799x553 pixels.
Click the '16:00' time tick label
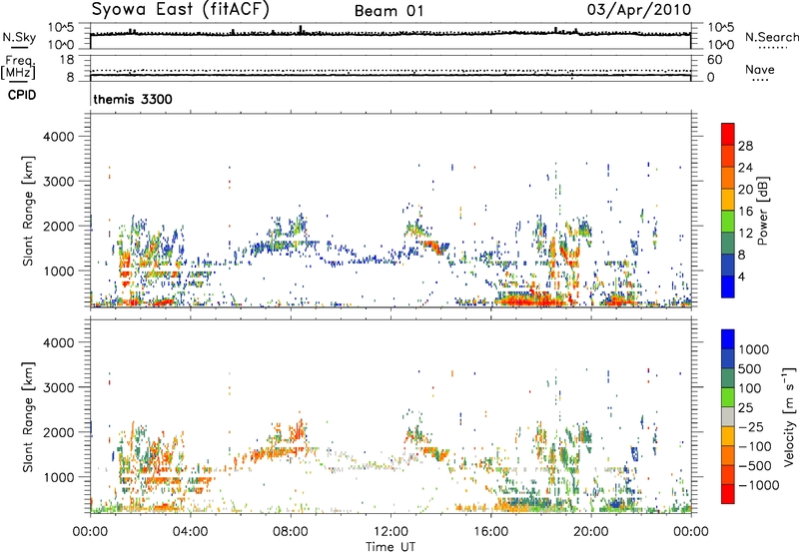pyautogui.click(x=490, y=532)
